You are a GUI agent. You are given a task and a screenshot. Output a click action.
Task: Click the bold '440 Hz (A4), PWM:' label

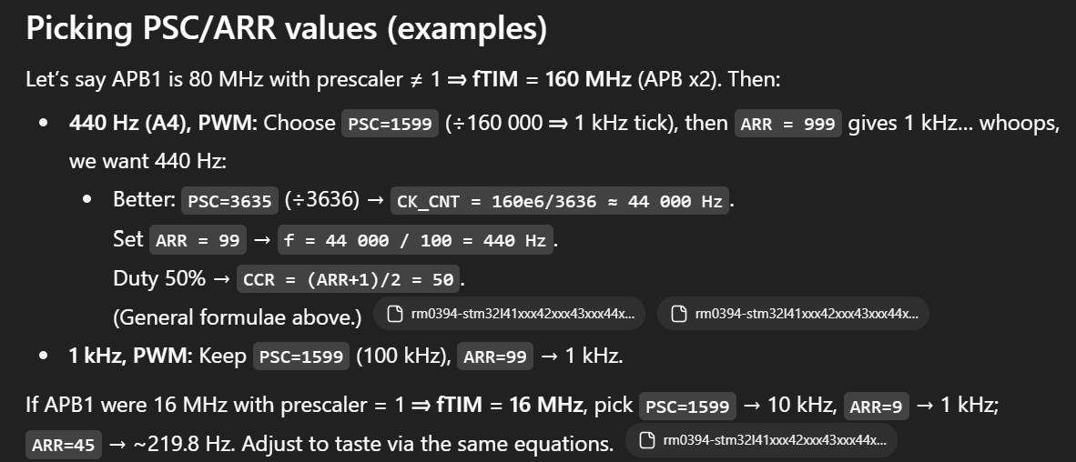tap(163, 124)
